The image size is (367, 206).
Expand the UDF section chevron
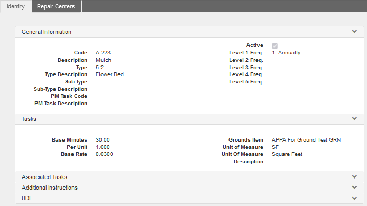[354, 198]
